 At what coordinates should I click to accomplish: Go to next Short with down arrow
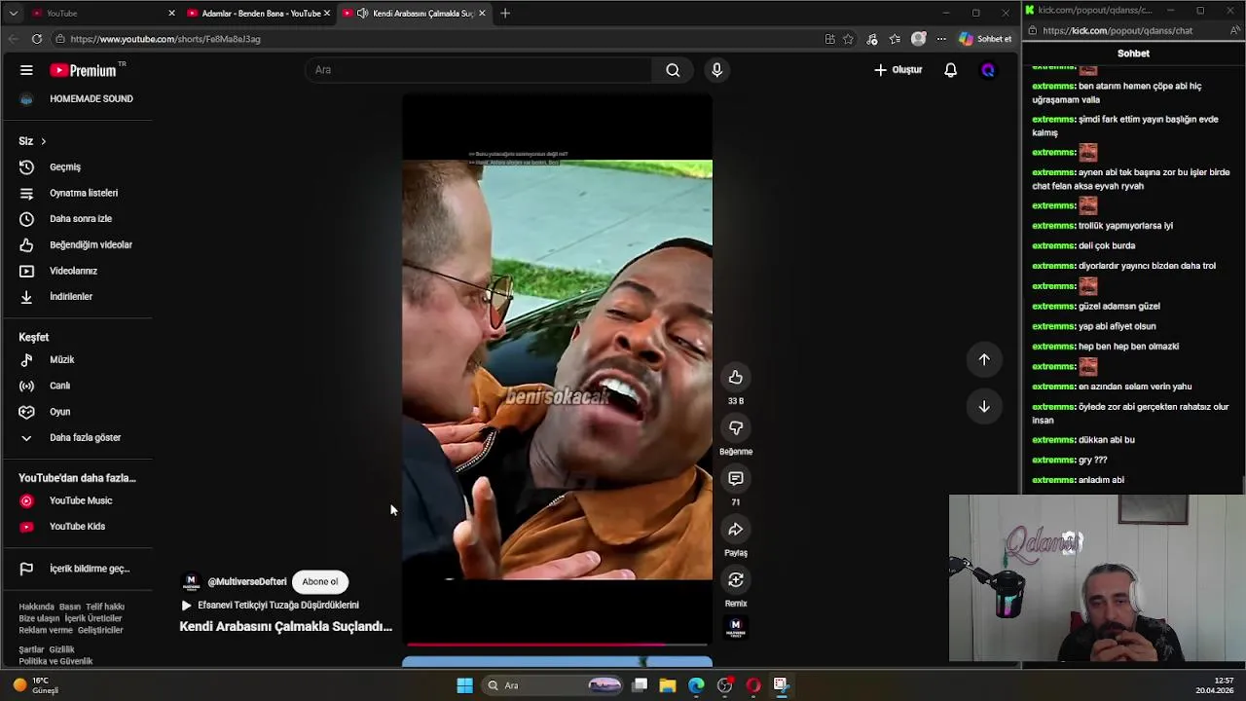(984, 406)
